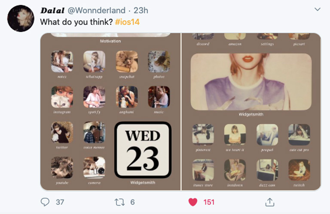
Task: Open the left home screen image
Action: tap(110, 112)
